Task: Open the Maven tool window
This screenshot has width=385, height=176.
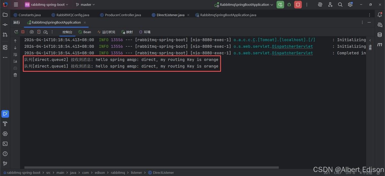Action: [380, 44]
